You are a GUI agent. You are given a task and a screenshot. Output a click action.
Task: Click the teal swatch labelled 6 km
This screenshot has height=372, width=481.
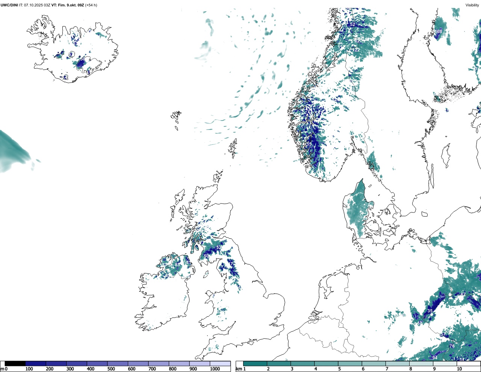point(374,363)
